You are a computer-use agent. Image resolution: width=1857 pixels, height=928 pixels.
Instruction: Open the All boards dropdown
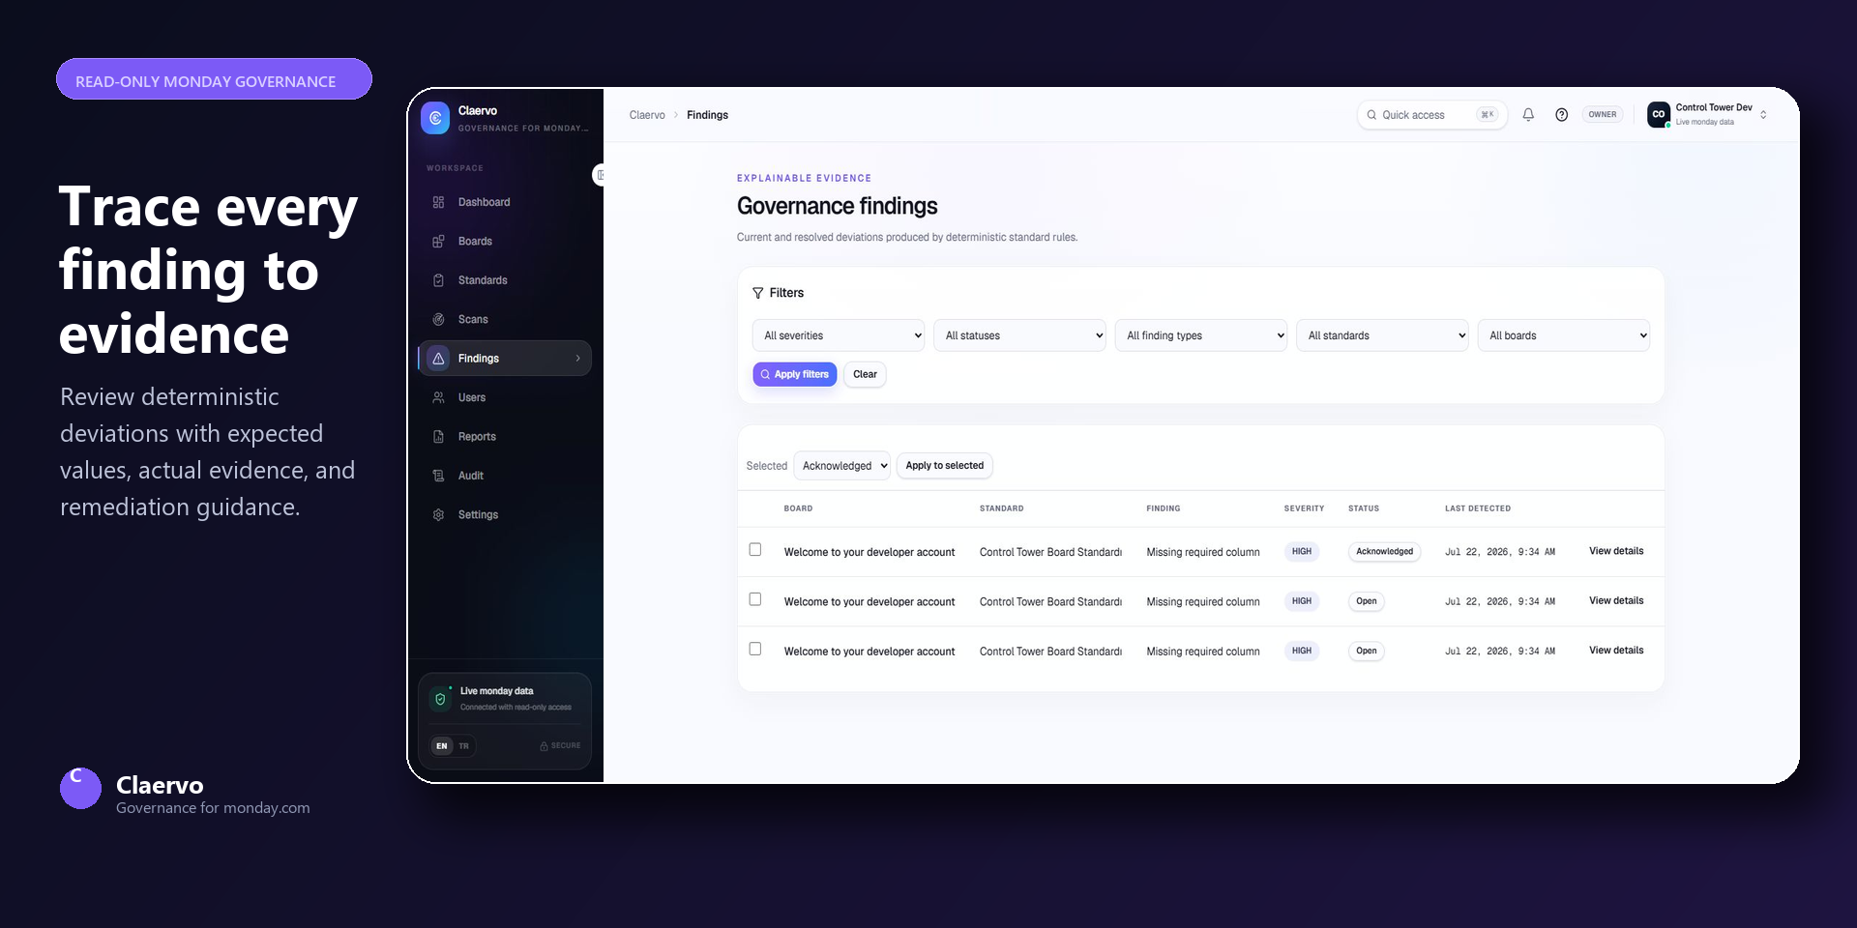point(1564,335)
